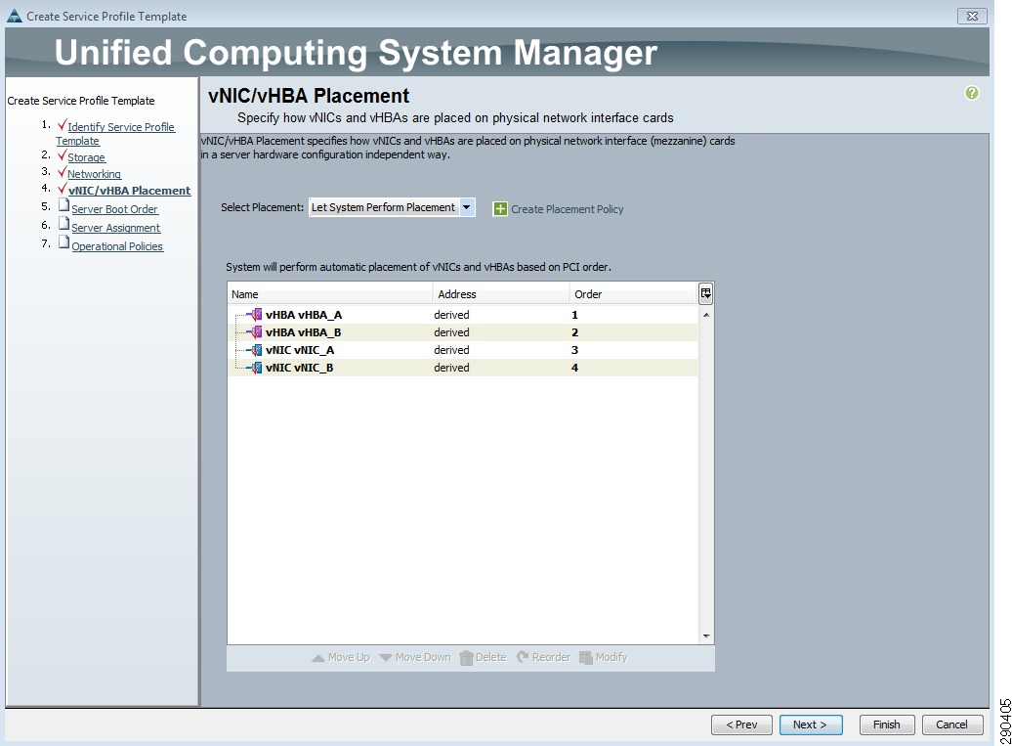The height and width of the screenshot is (746, 1012).
Task: Click the Let System Perform Placement combo box
Action: click(392, 207)
